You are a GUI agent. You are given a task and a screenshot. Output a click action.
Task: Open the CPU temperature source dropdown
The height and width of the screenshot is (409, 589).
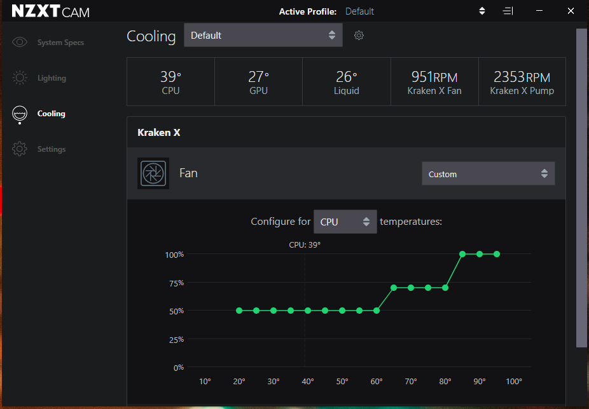tap(345, 222)
